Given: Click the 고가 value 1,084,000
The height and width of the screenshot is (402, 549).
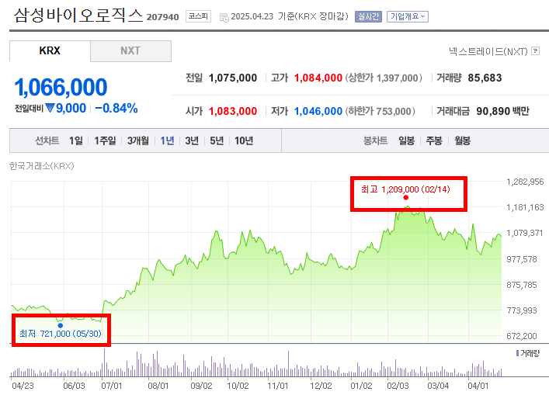Looking at the screenshot, I should pos(318,78).
